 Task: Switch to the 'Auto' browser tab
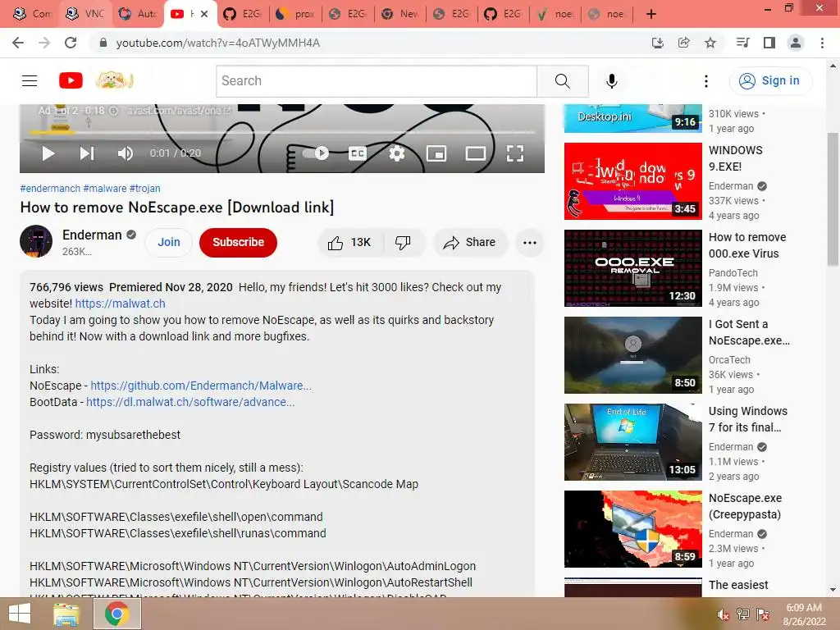click(138, 14)
